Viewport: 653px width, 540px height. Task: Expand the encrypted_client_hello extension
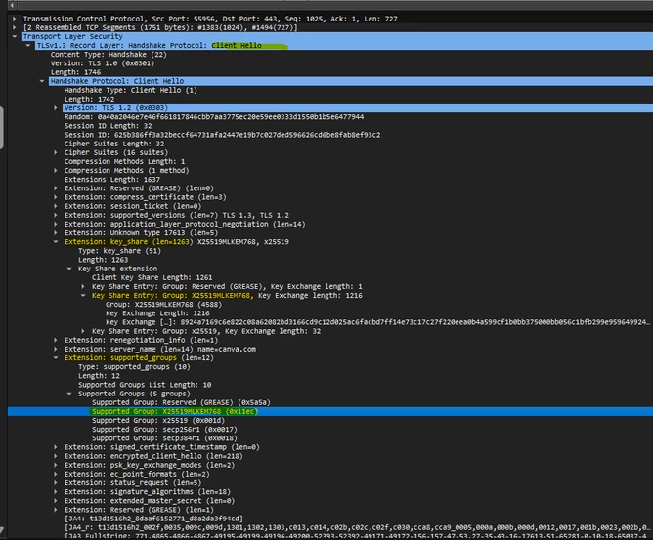(x=56, y=456)
